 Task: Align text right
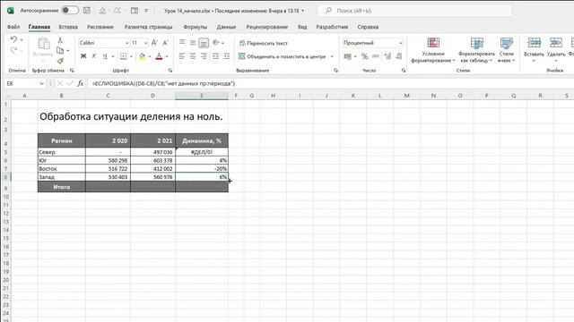click(x=204, y=56)
